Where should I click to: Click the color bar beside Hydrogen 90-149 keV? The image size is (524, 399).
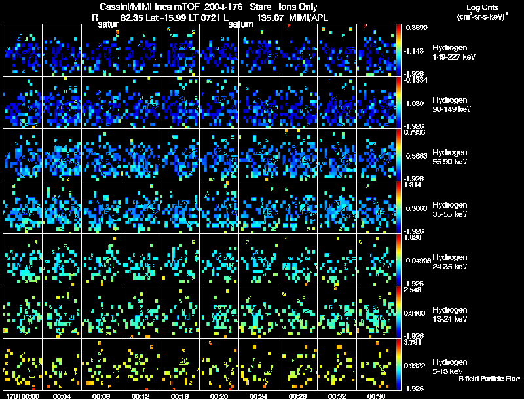[398, 103]
